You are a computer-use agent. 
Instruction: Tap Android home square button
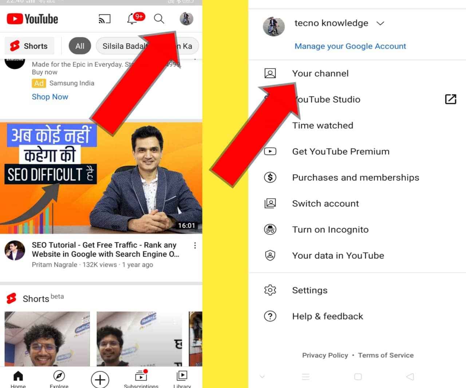pyautogui.click(x=358, y=377)
